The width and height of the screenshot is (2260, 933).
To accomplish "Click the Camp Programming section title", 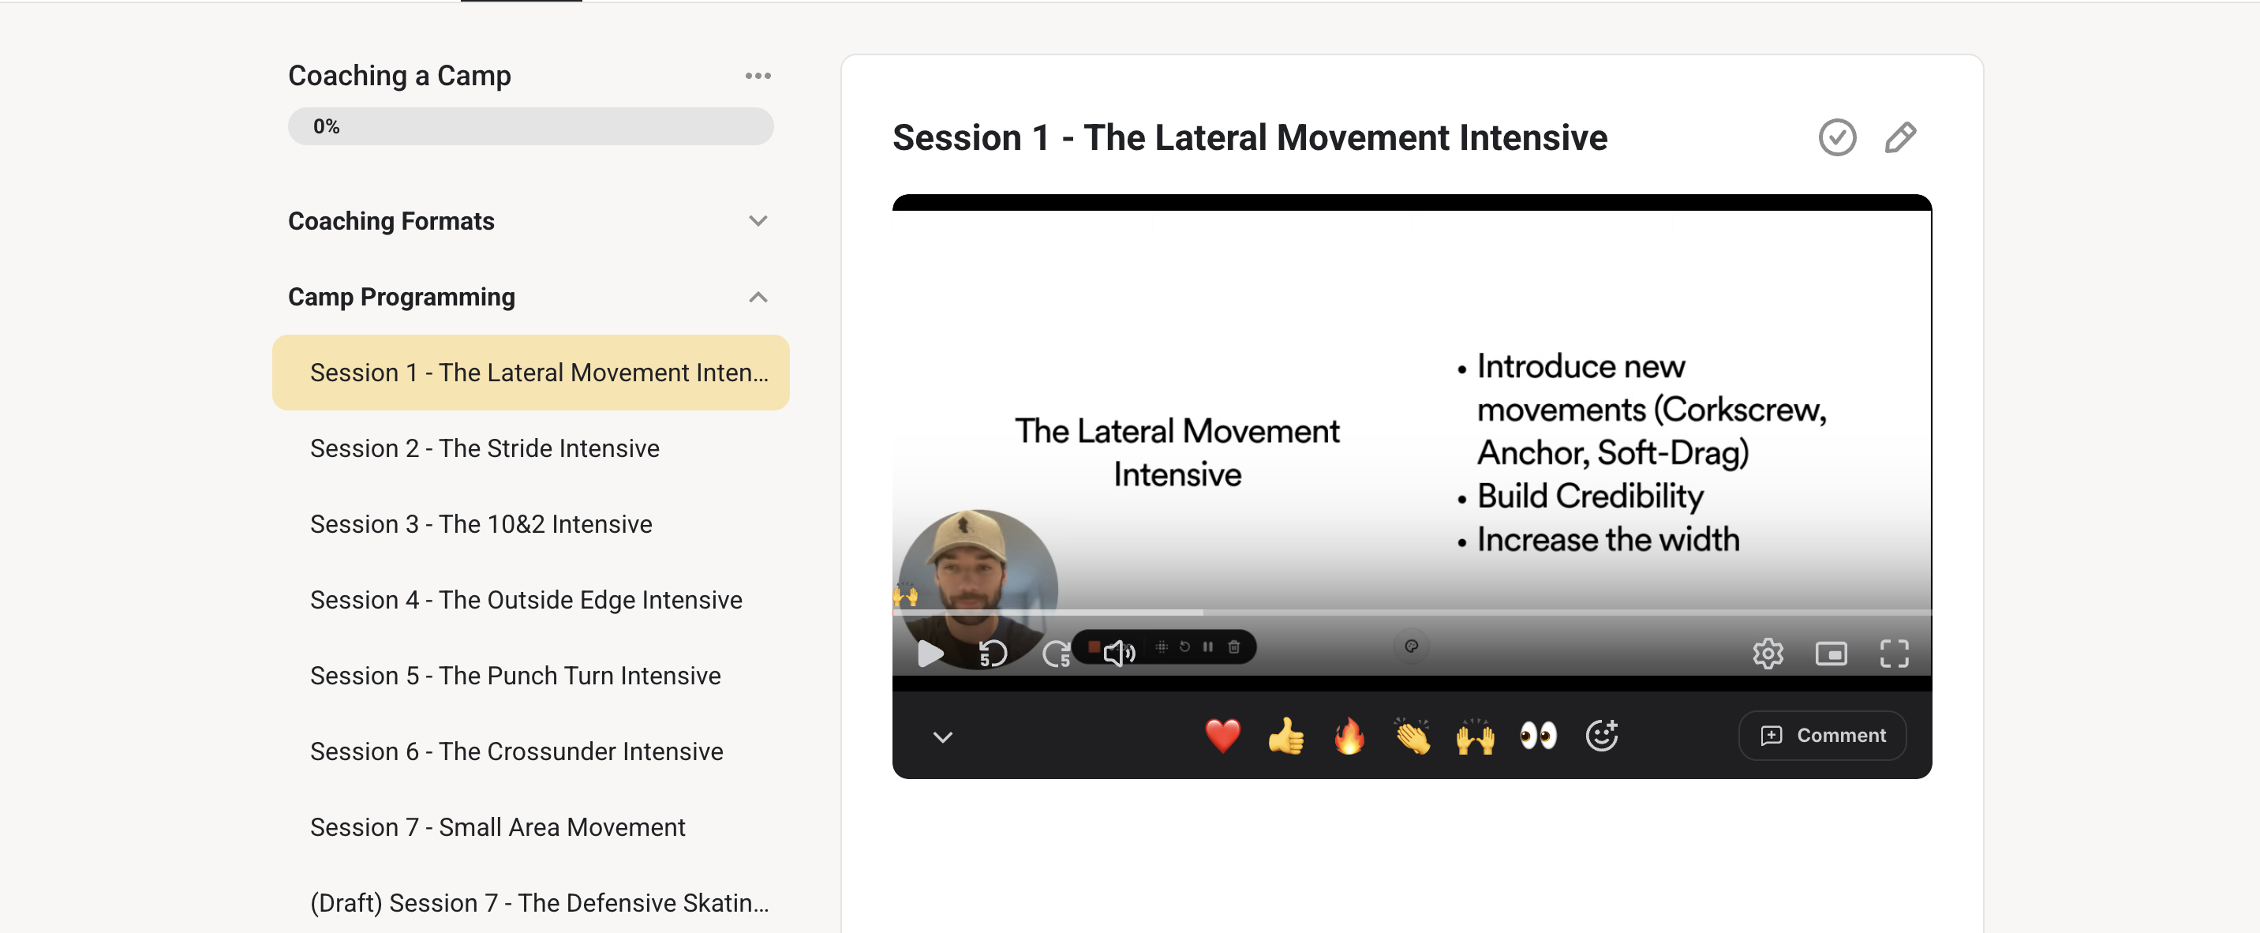I will tap(402, 298).
